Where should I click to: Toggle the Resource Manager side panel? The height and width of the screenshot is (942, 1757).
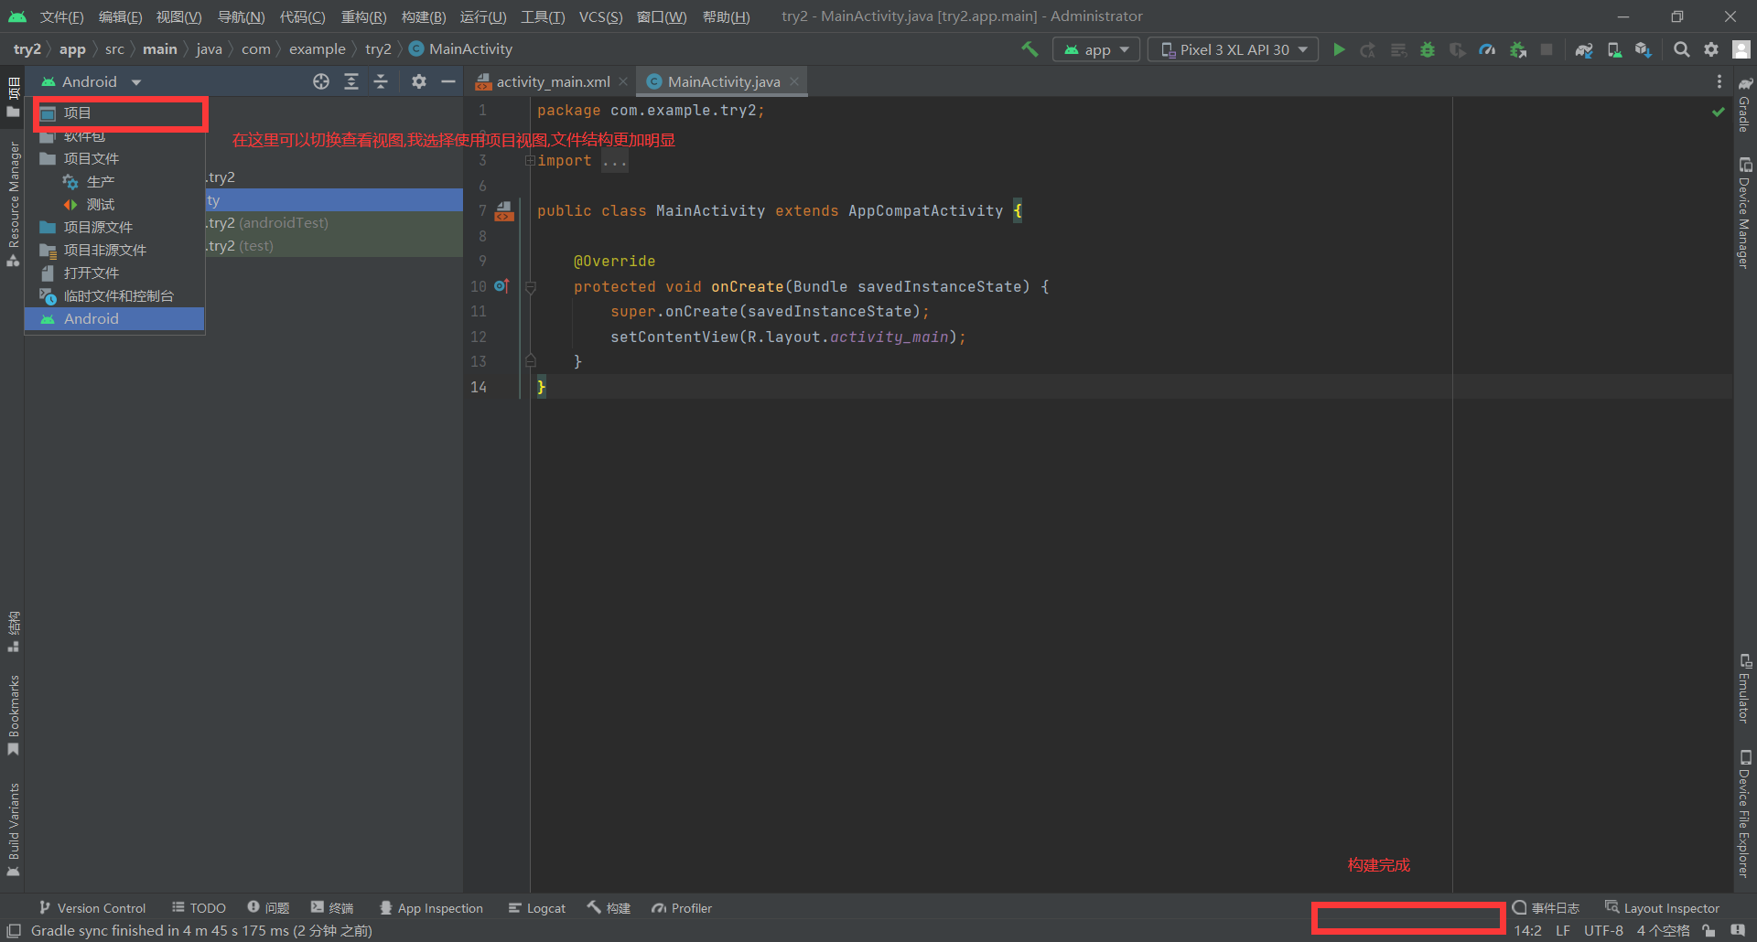pos(14,204)
